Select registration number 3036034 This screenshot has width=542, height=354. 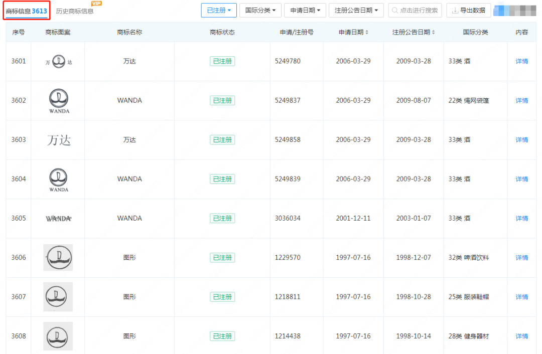(x=288, y=218)
